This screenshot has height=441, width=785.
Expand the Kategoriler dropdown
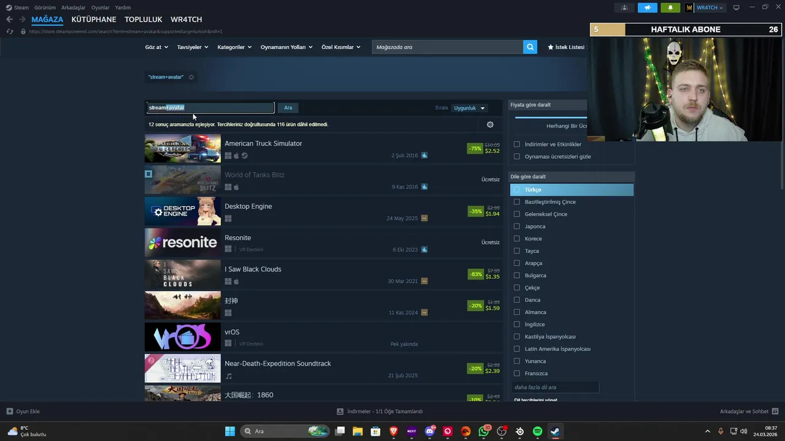tap(234, 47)
